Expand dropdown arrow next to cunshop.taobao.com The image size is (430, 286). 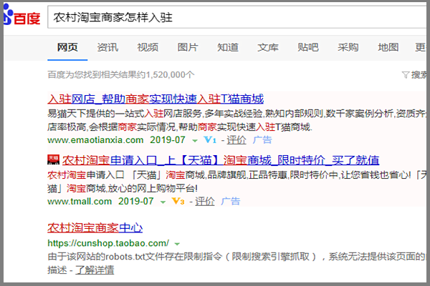[177, 244]
